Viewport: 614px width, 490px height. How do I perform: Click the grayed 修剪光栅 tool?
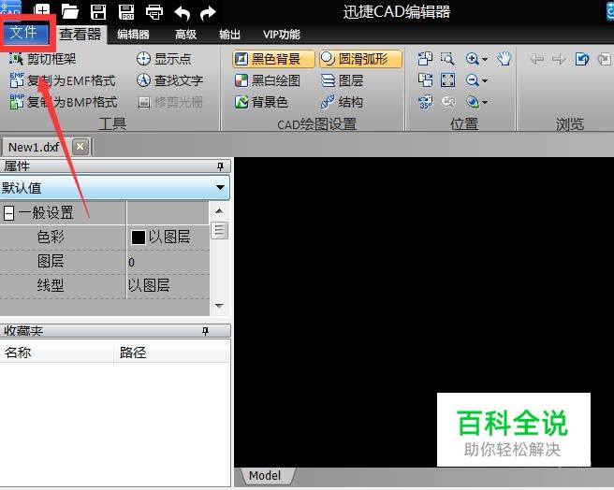tap(170, 102)
